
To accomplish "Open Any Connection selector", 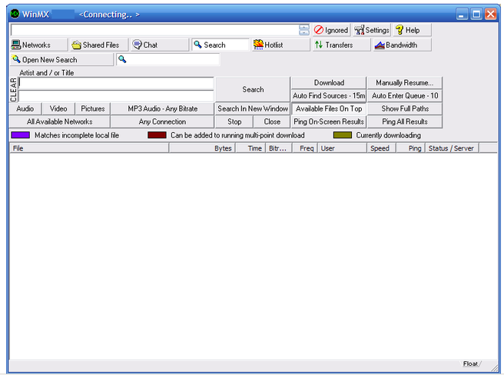I will pyautogui.click(x=162, y=121).
